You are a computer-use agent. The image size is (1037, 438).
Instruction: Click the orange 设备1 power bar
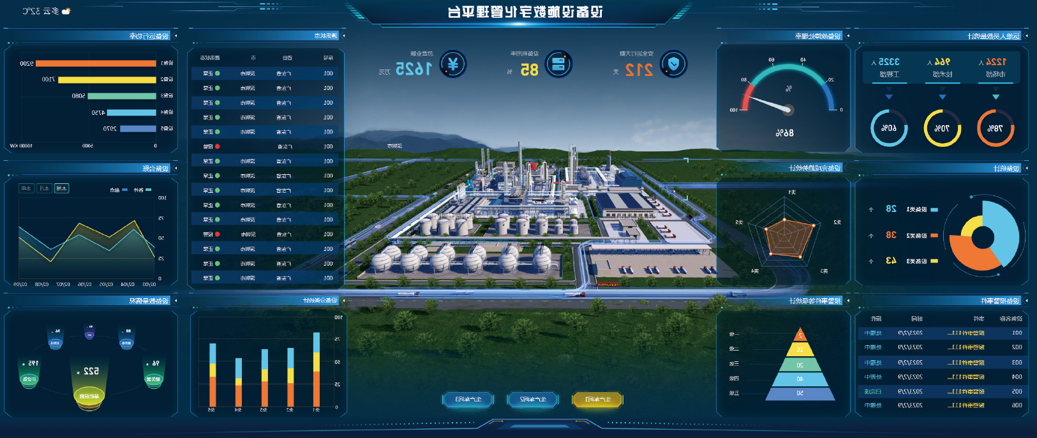(x=96, y=63)
